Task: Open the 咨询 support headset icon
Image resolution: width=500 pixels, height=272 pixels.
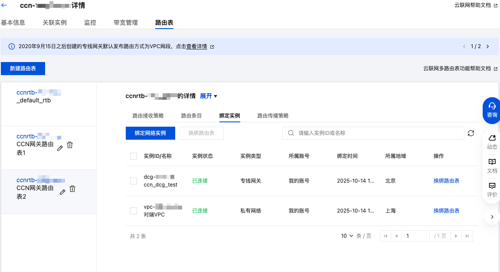Action: (x=492, y=109)
